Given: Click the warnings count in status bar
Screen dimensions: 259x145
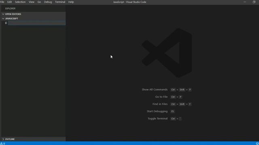Looking at the screenshot, I should [3, 143].
